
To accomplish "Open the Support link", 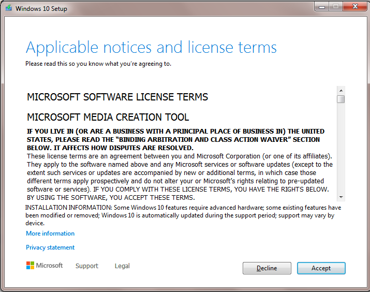I will click(86, 266).
